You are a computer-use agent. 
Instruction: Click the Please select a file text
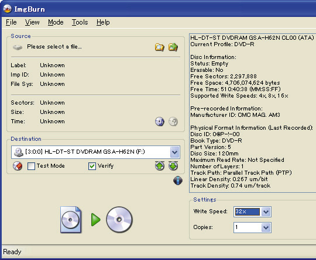click(54, 47)
